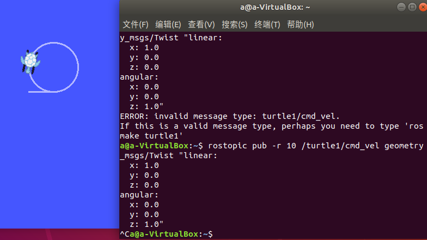Click the rostopic pub -r 10 command line

pyautogui.click(x=271, y=146)
